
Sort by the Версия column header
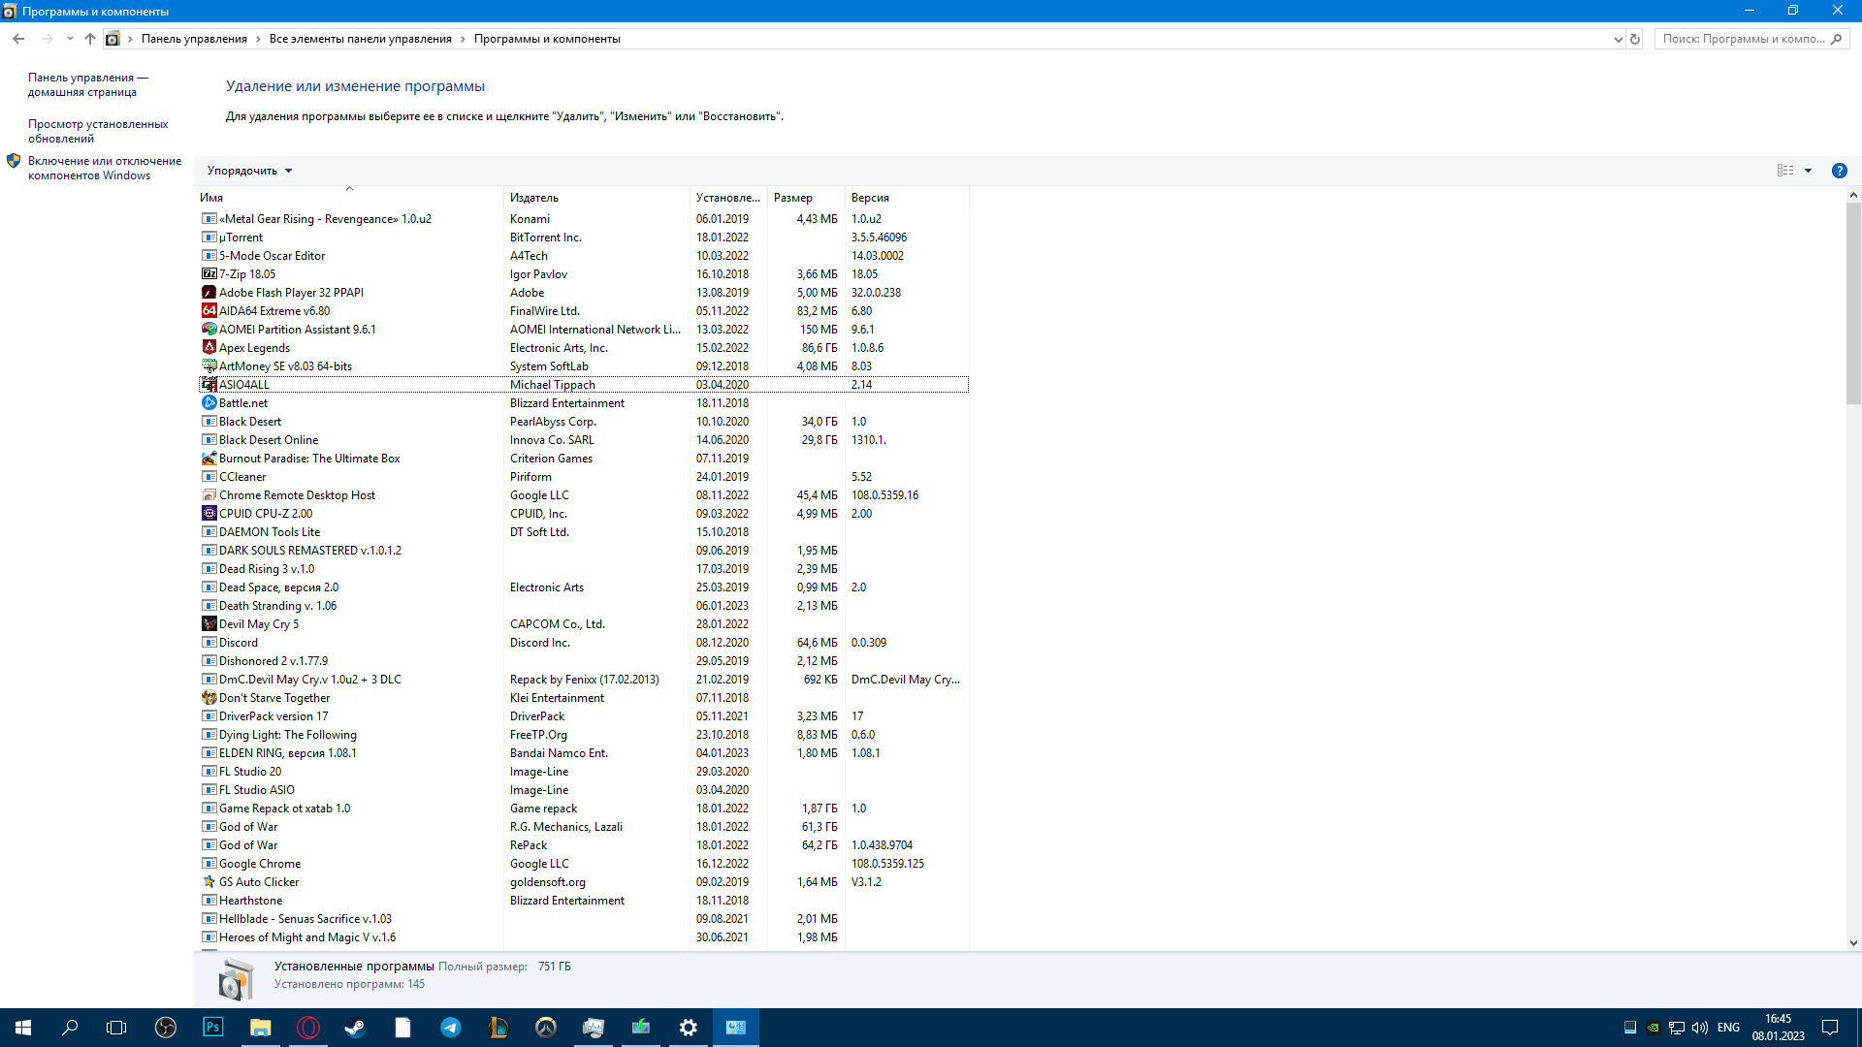point(907,198)
